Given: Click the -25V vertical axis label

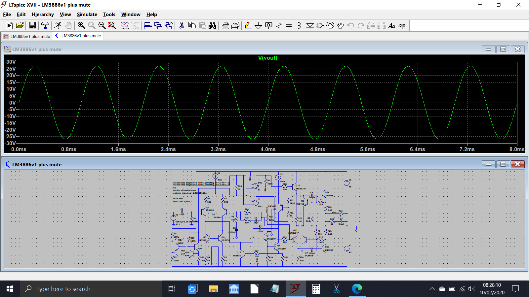Looking at the screenshot, I should click(10, 136).
